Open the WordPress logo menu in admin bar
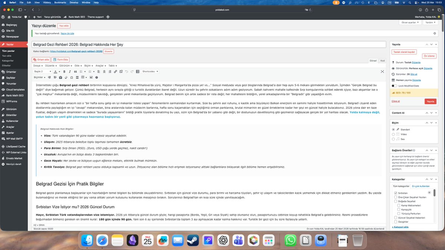This screenshot has height=250, width=445. coord(3,17)
